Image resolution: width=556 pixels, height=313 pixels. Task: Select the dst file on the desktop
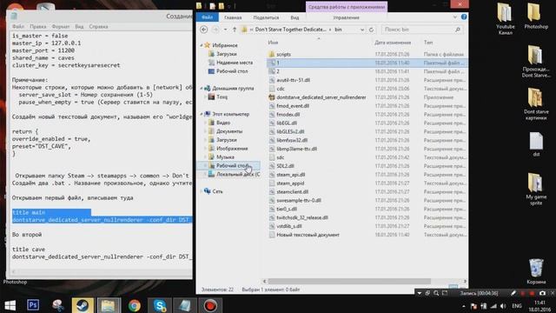pos(536,144)
